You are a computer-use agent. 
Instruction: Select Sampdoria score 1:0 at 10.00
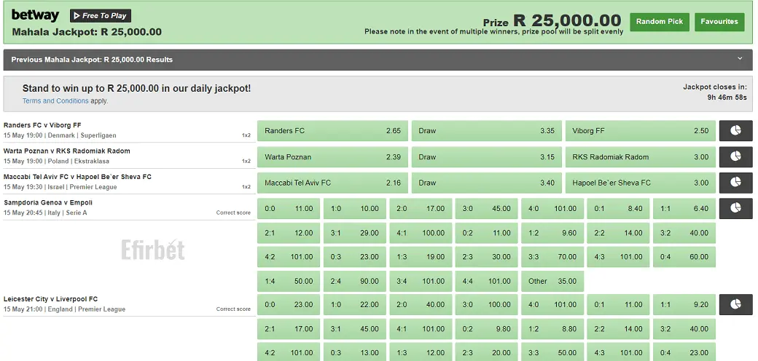(355, 208)
